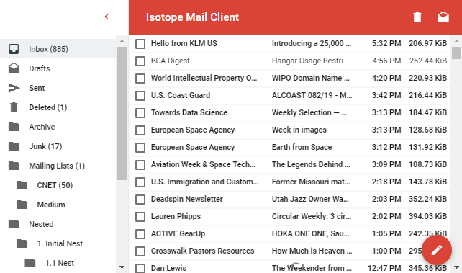Screen dimensions: 462x273
Task: Click the folder list scrollbar down arrow
Action: tap(122, 267)
